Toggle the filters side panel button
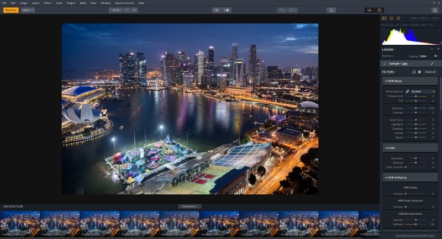This screenshot has width=442, height=239. pyautogui.click(x=380, y=10)
